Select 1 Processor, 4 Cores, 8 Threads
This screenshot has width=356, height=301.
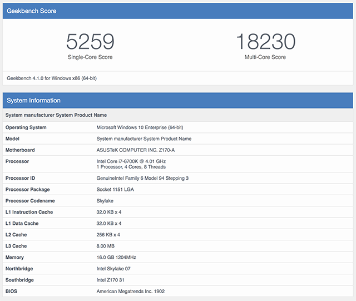131,167
